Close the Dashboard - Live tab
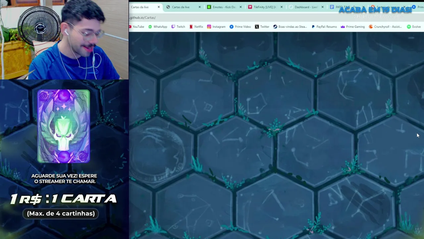 323,7
